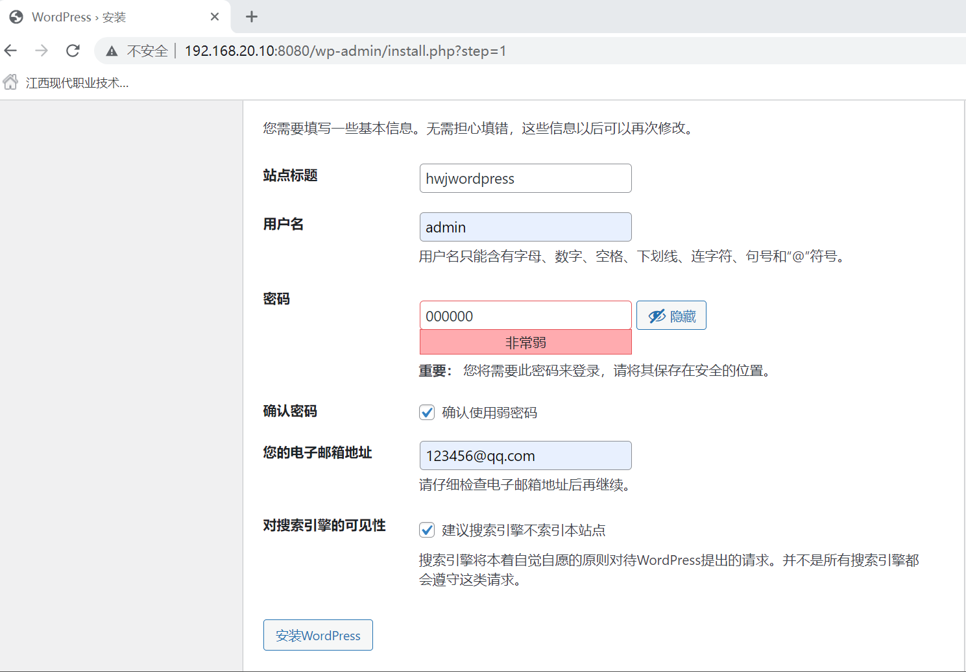Click the 用户名 label
The height and width of the screenshot is (672, 966).
point(283,224)
